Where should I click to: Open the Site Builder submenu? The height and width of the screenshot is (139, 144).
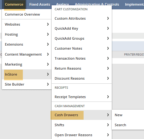tap(27, 84)
